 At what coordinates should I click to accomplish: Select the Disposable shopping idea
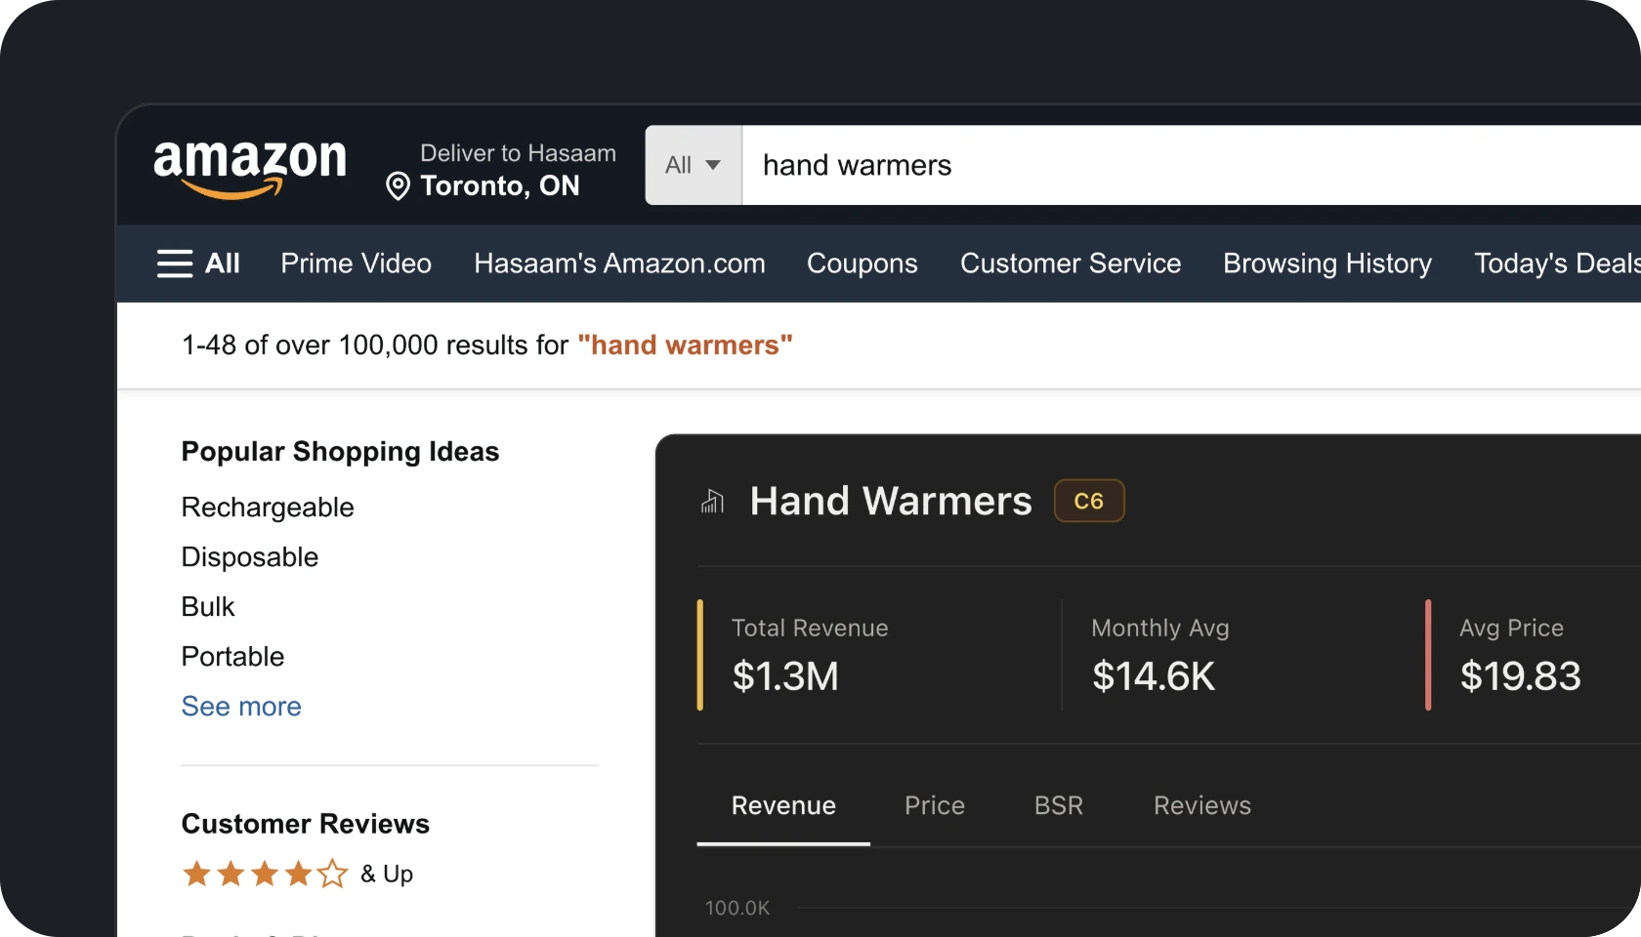(250, 557)
